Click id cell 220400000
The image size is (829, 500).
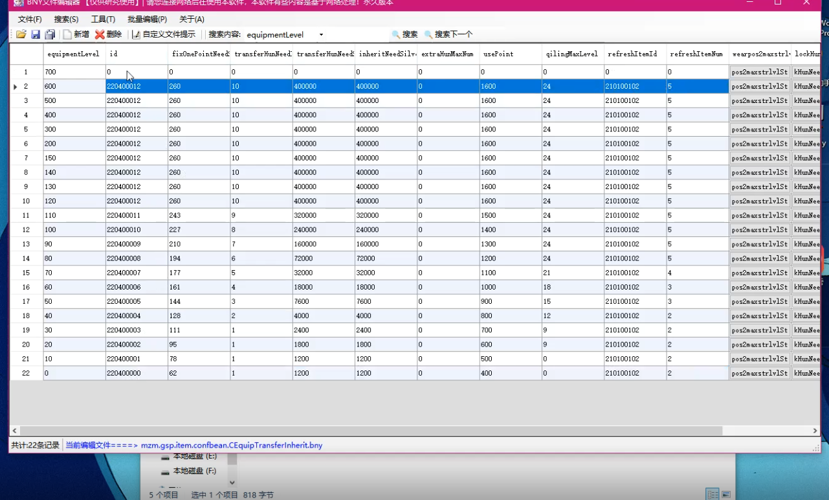[x=137, y=373]
